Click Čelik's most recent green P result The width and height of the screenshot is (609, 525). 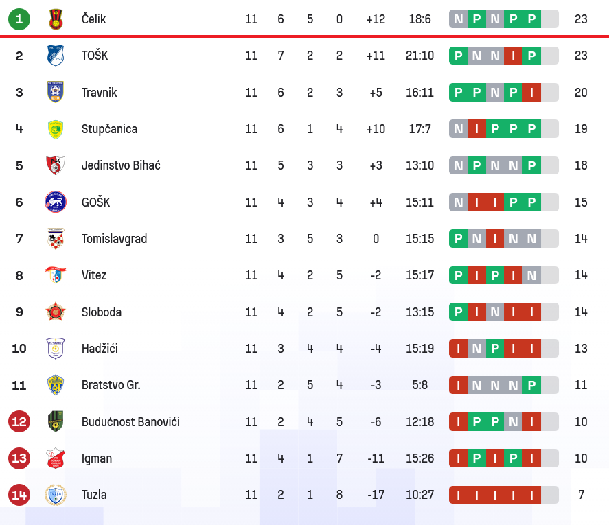pyautogui.click(x=531, y=19)
